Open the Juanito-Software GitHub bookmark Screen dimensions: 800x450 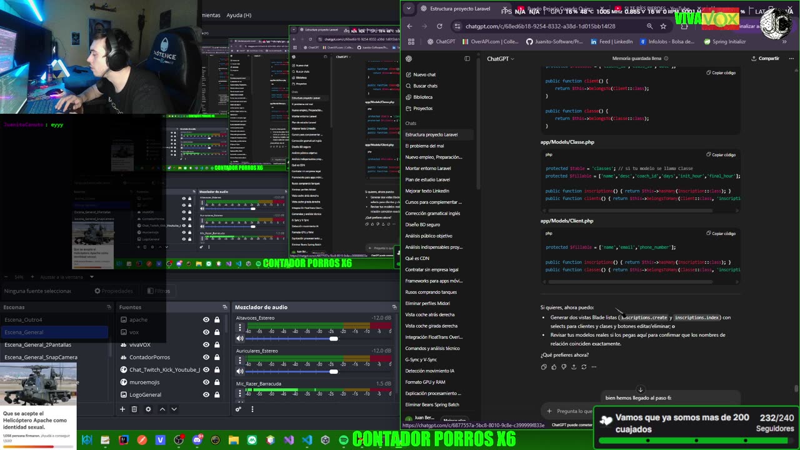[554, 42]
